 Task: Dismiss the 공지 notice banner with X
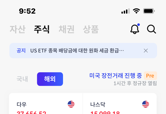click(x=146, y=51)
